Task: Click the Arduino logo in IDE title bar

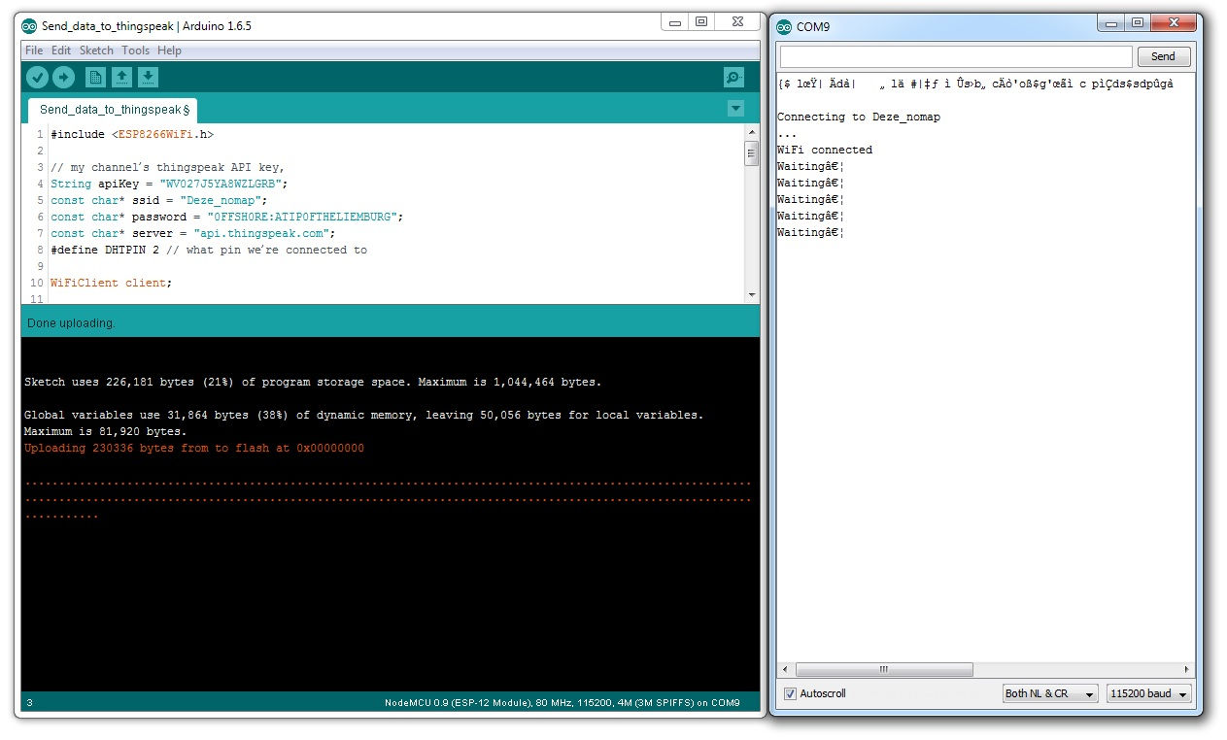Action: click(30, 26)
